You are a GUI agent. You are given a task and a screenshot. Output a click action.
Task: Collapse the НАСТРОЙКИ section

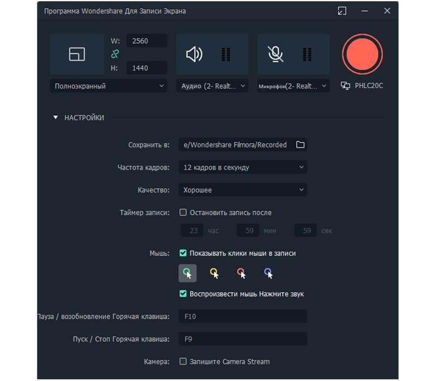(55, 118)
